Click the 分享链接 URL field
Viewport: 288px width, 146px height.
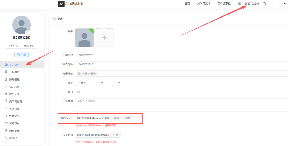93,135
